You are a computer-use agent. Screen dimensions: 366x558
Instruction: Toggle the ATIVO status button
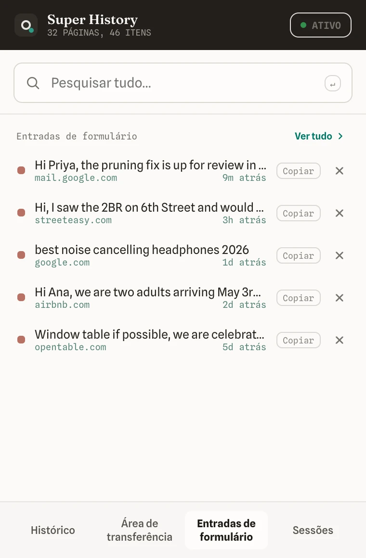point(321,25)
